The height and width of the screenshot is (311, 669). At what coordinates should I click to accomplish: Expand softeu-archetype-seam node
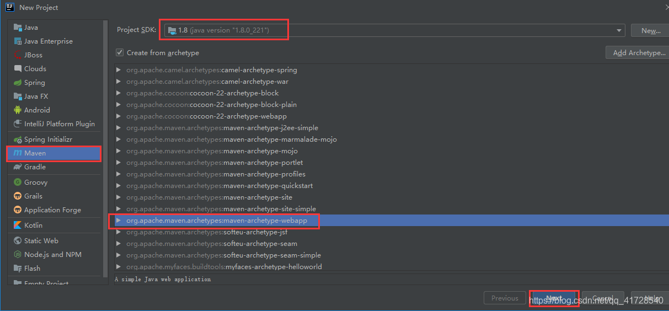point(119,244)
